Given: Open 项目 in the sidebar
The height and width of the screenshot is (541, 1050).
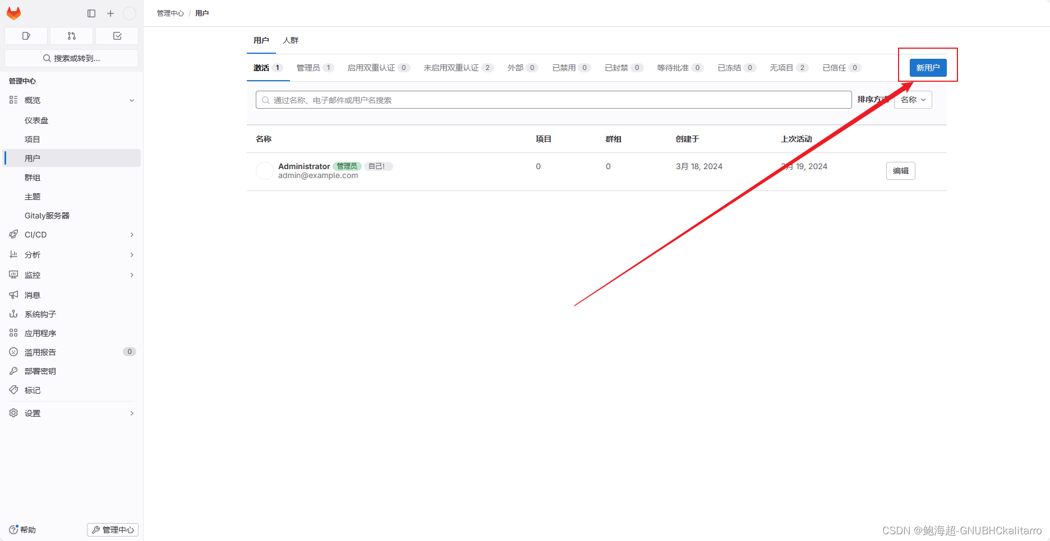Looking at the screenshot, I should tap(33, 139).
